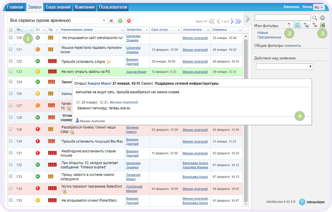Click the table scrollbar up arrow

click(x=245, y=36)
